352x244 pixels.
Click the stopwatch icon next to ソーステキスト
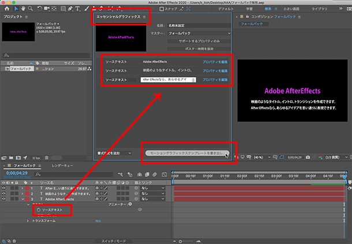coord(39,210)
